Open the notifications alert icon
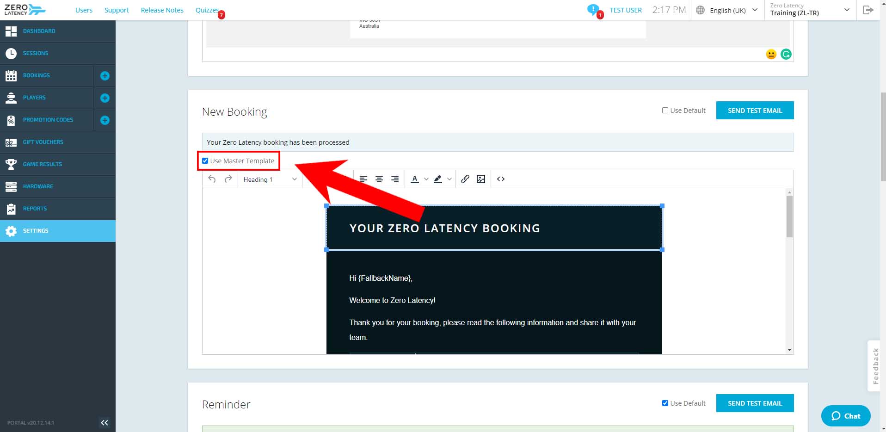 (593, 10)
